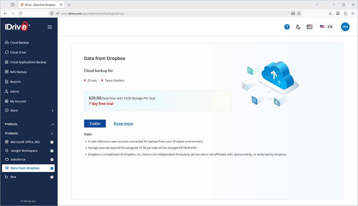Toggle dark mode moon icon
358x206 pixels.
[298, 27]
